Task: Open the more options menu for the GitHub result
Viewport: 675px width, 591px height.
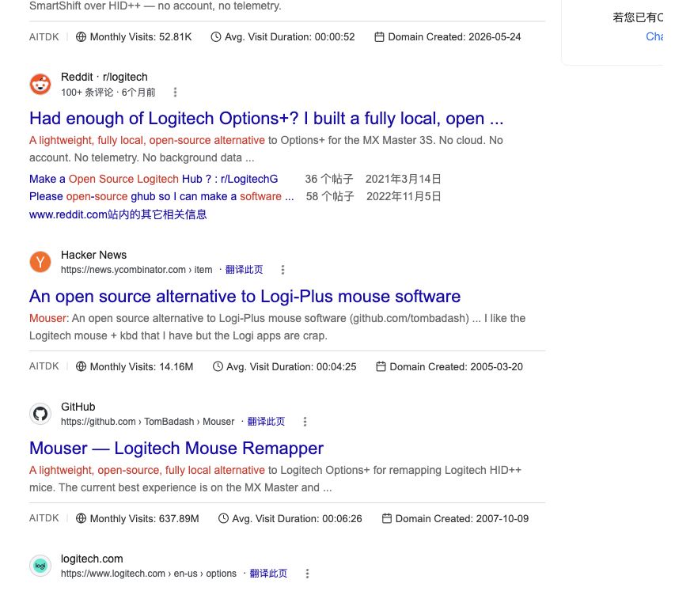Action: 305,422
